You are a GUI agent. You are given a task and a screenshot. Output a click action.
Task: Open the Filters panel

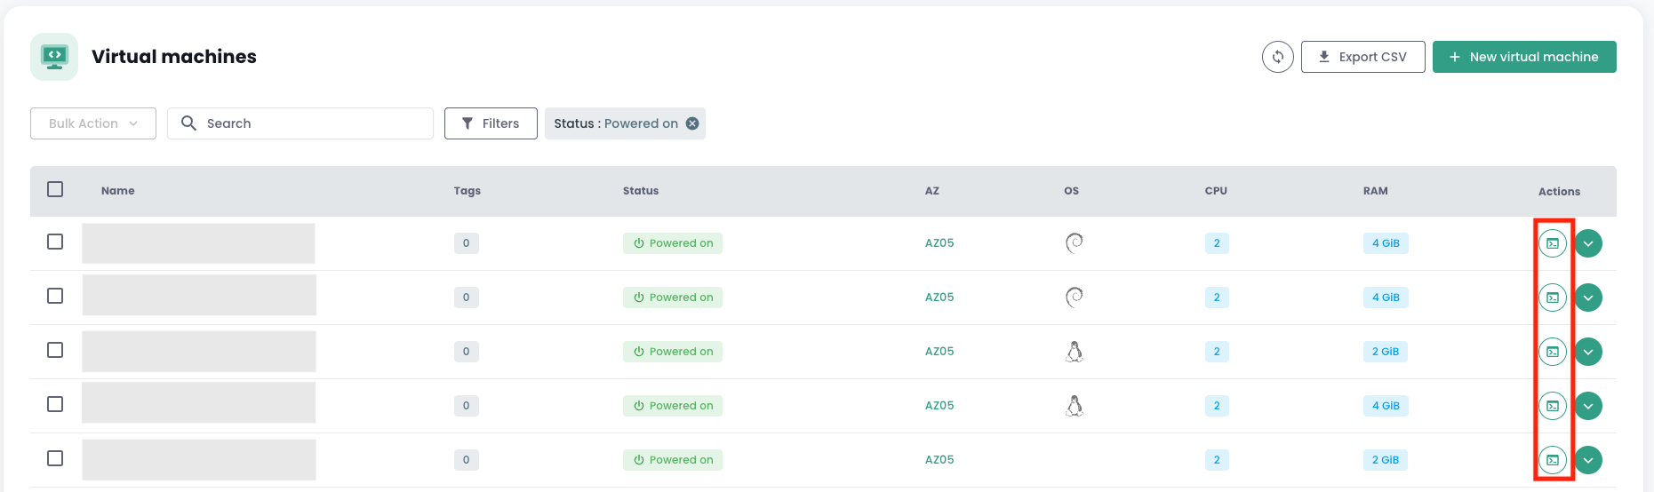tap(491, 123)
